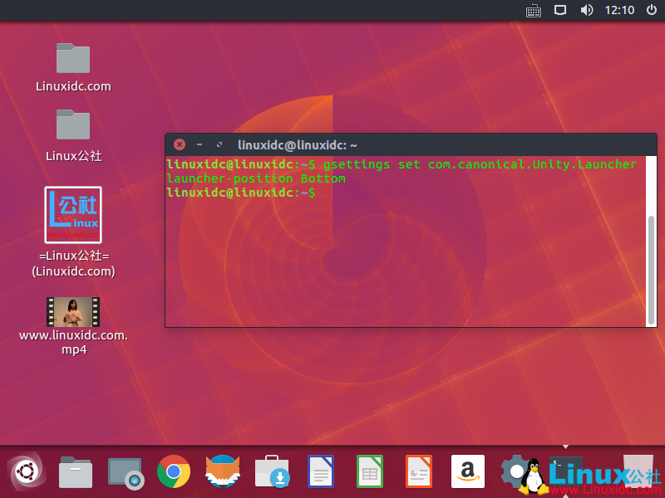Click 'launcher-position Bottom' text in terminal
This screenshot has width=665, height=498.
(256, 178)
